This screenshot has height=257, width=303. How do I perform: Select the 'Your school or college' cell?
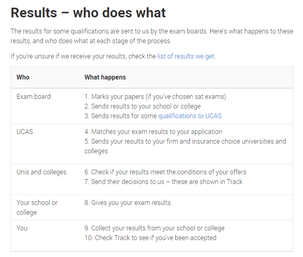[37, 208]
